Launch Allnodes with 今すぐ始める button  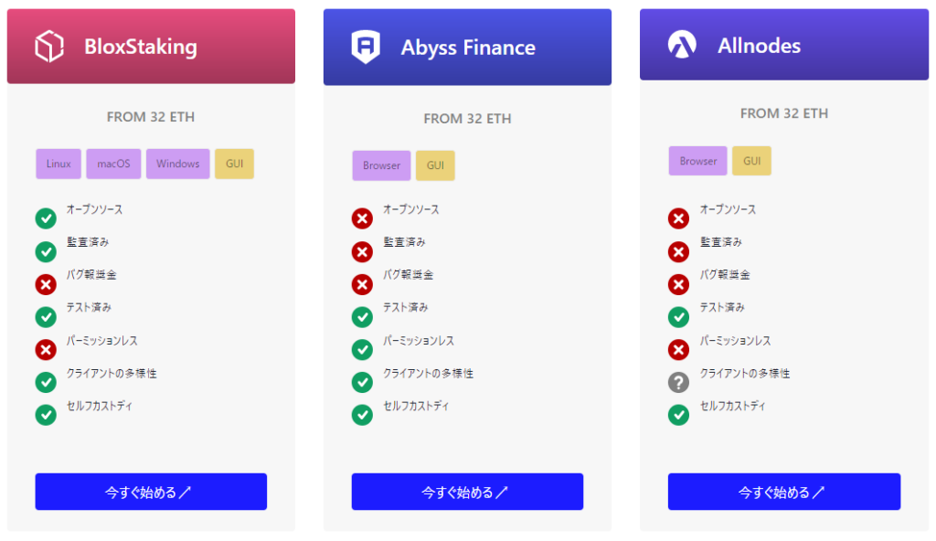pos(784,492)
